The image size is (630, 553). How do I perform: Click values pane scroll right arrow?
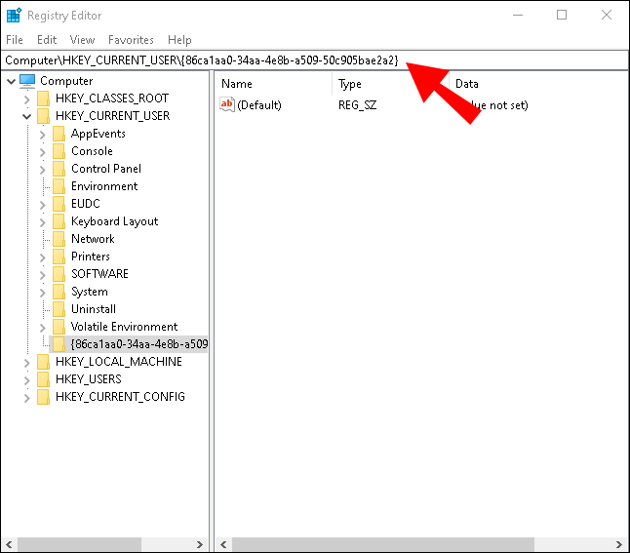tap(619, 544)
